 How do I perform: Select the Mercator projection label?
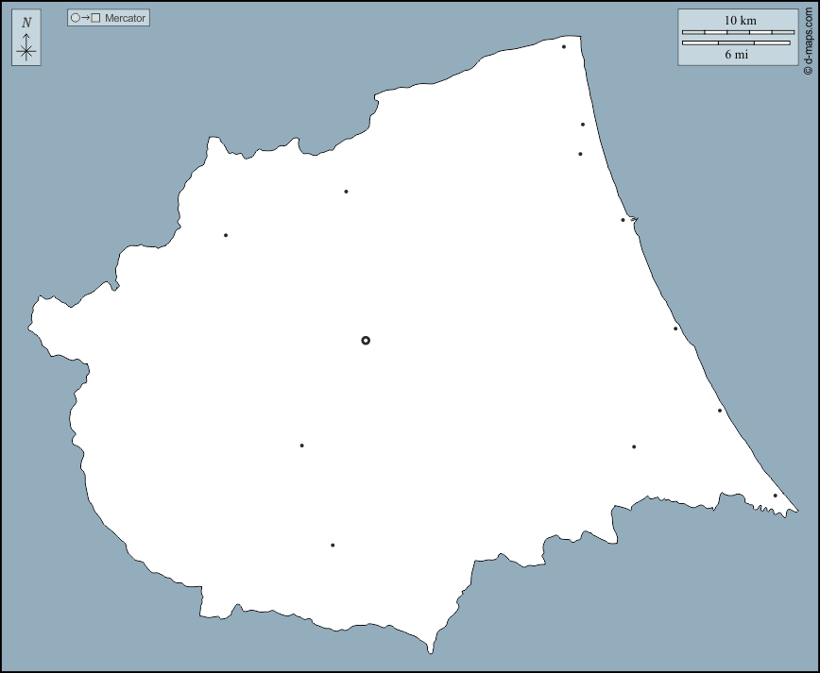(125, 18)
